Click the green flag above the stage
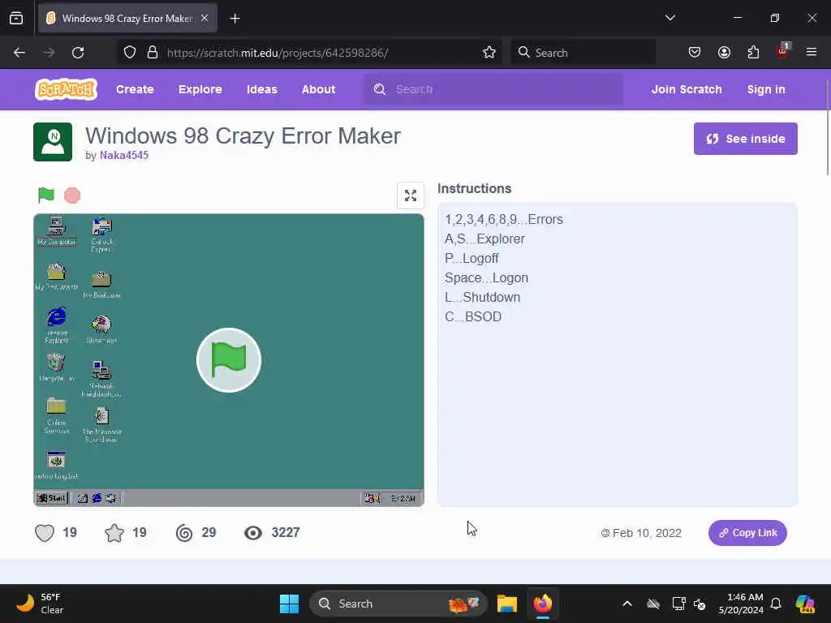831x623 pixels. [x=46, y=195]
